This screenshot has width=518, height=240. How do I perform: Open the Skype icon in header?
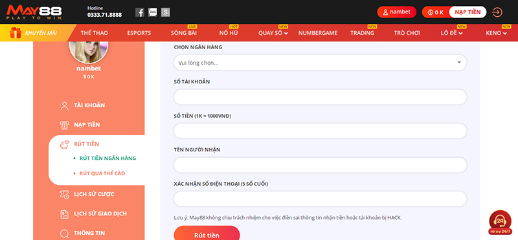pos(166,12)
